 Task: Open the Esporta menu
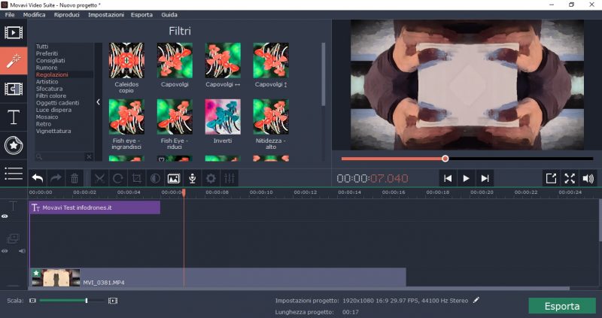pos(141,14)
